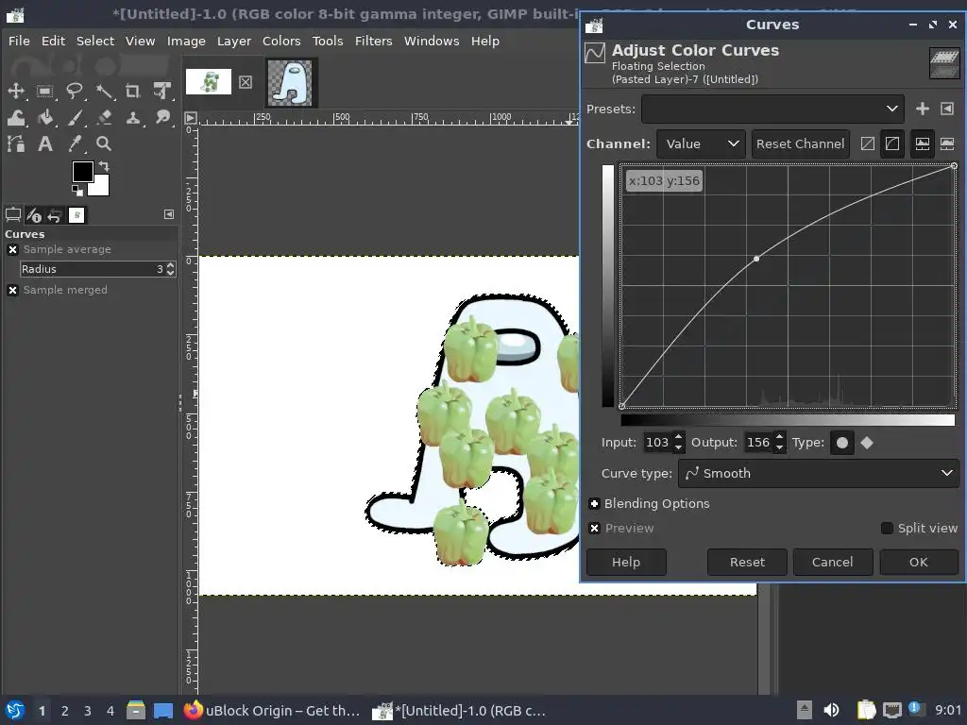Open the File menu
The image size is (967, 725).
tap(19, 41)
